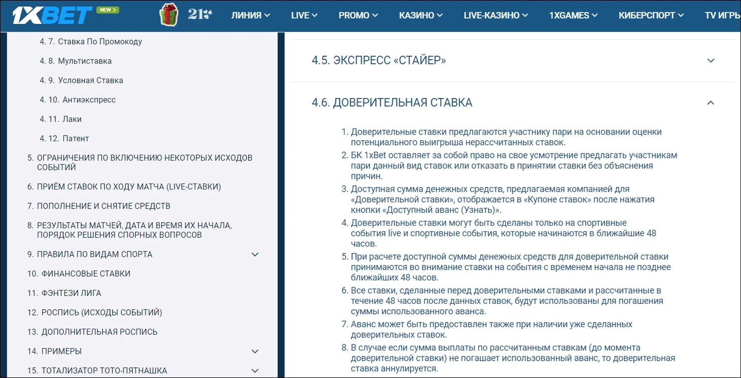Open section 10 ФИНАНСОВЫЕ СТАВКИ
The width and height of the screenshot is (741, 378).
click(79, 273)
